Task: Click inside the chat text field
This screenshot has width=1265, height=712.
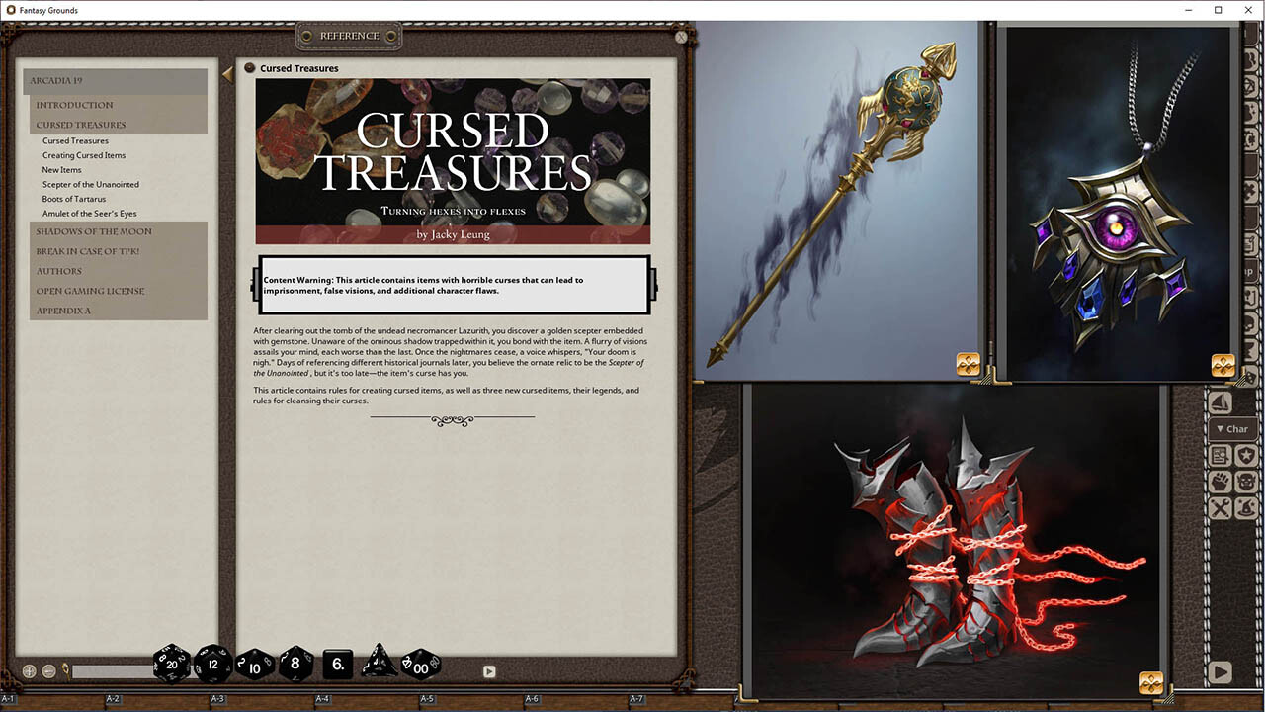Action: pos(114,670)
